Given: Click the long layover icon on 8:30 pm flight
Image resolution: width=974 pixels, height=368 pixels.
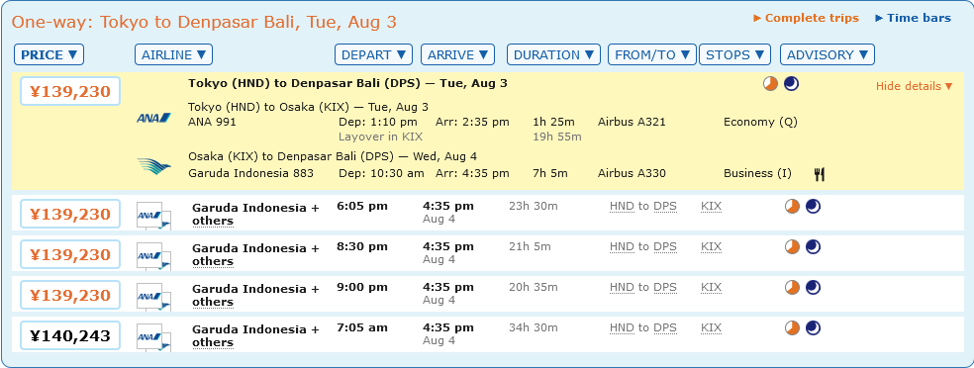Looking at the screenshot, I should coord(792,247).
